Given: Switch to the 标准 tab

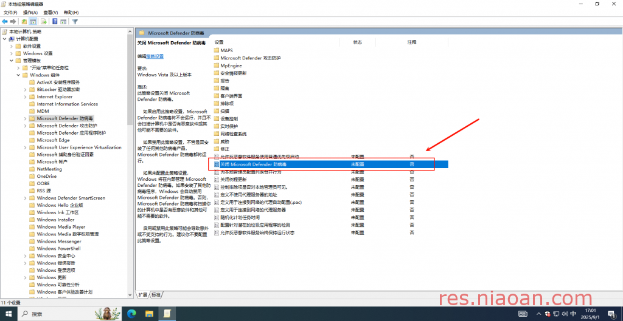Looking at the screenshot, I should 156,295.
